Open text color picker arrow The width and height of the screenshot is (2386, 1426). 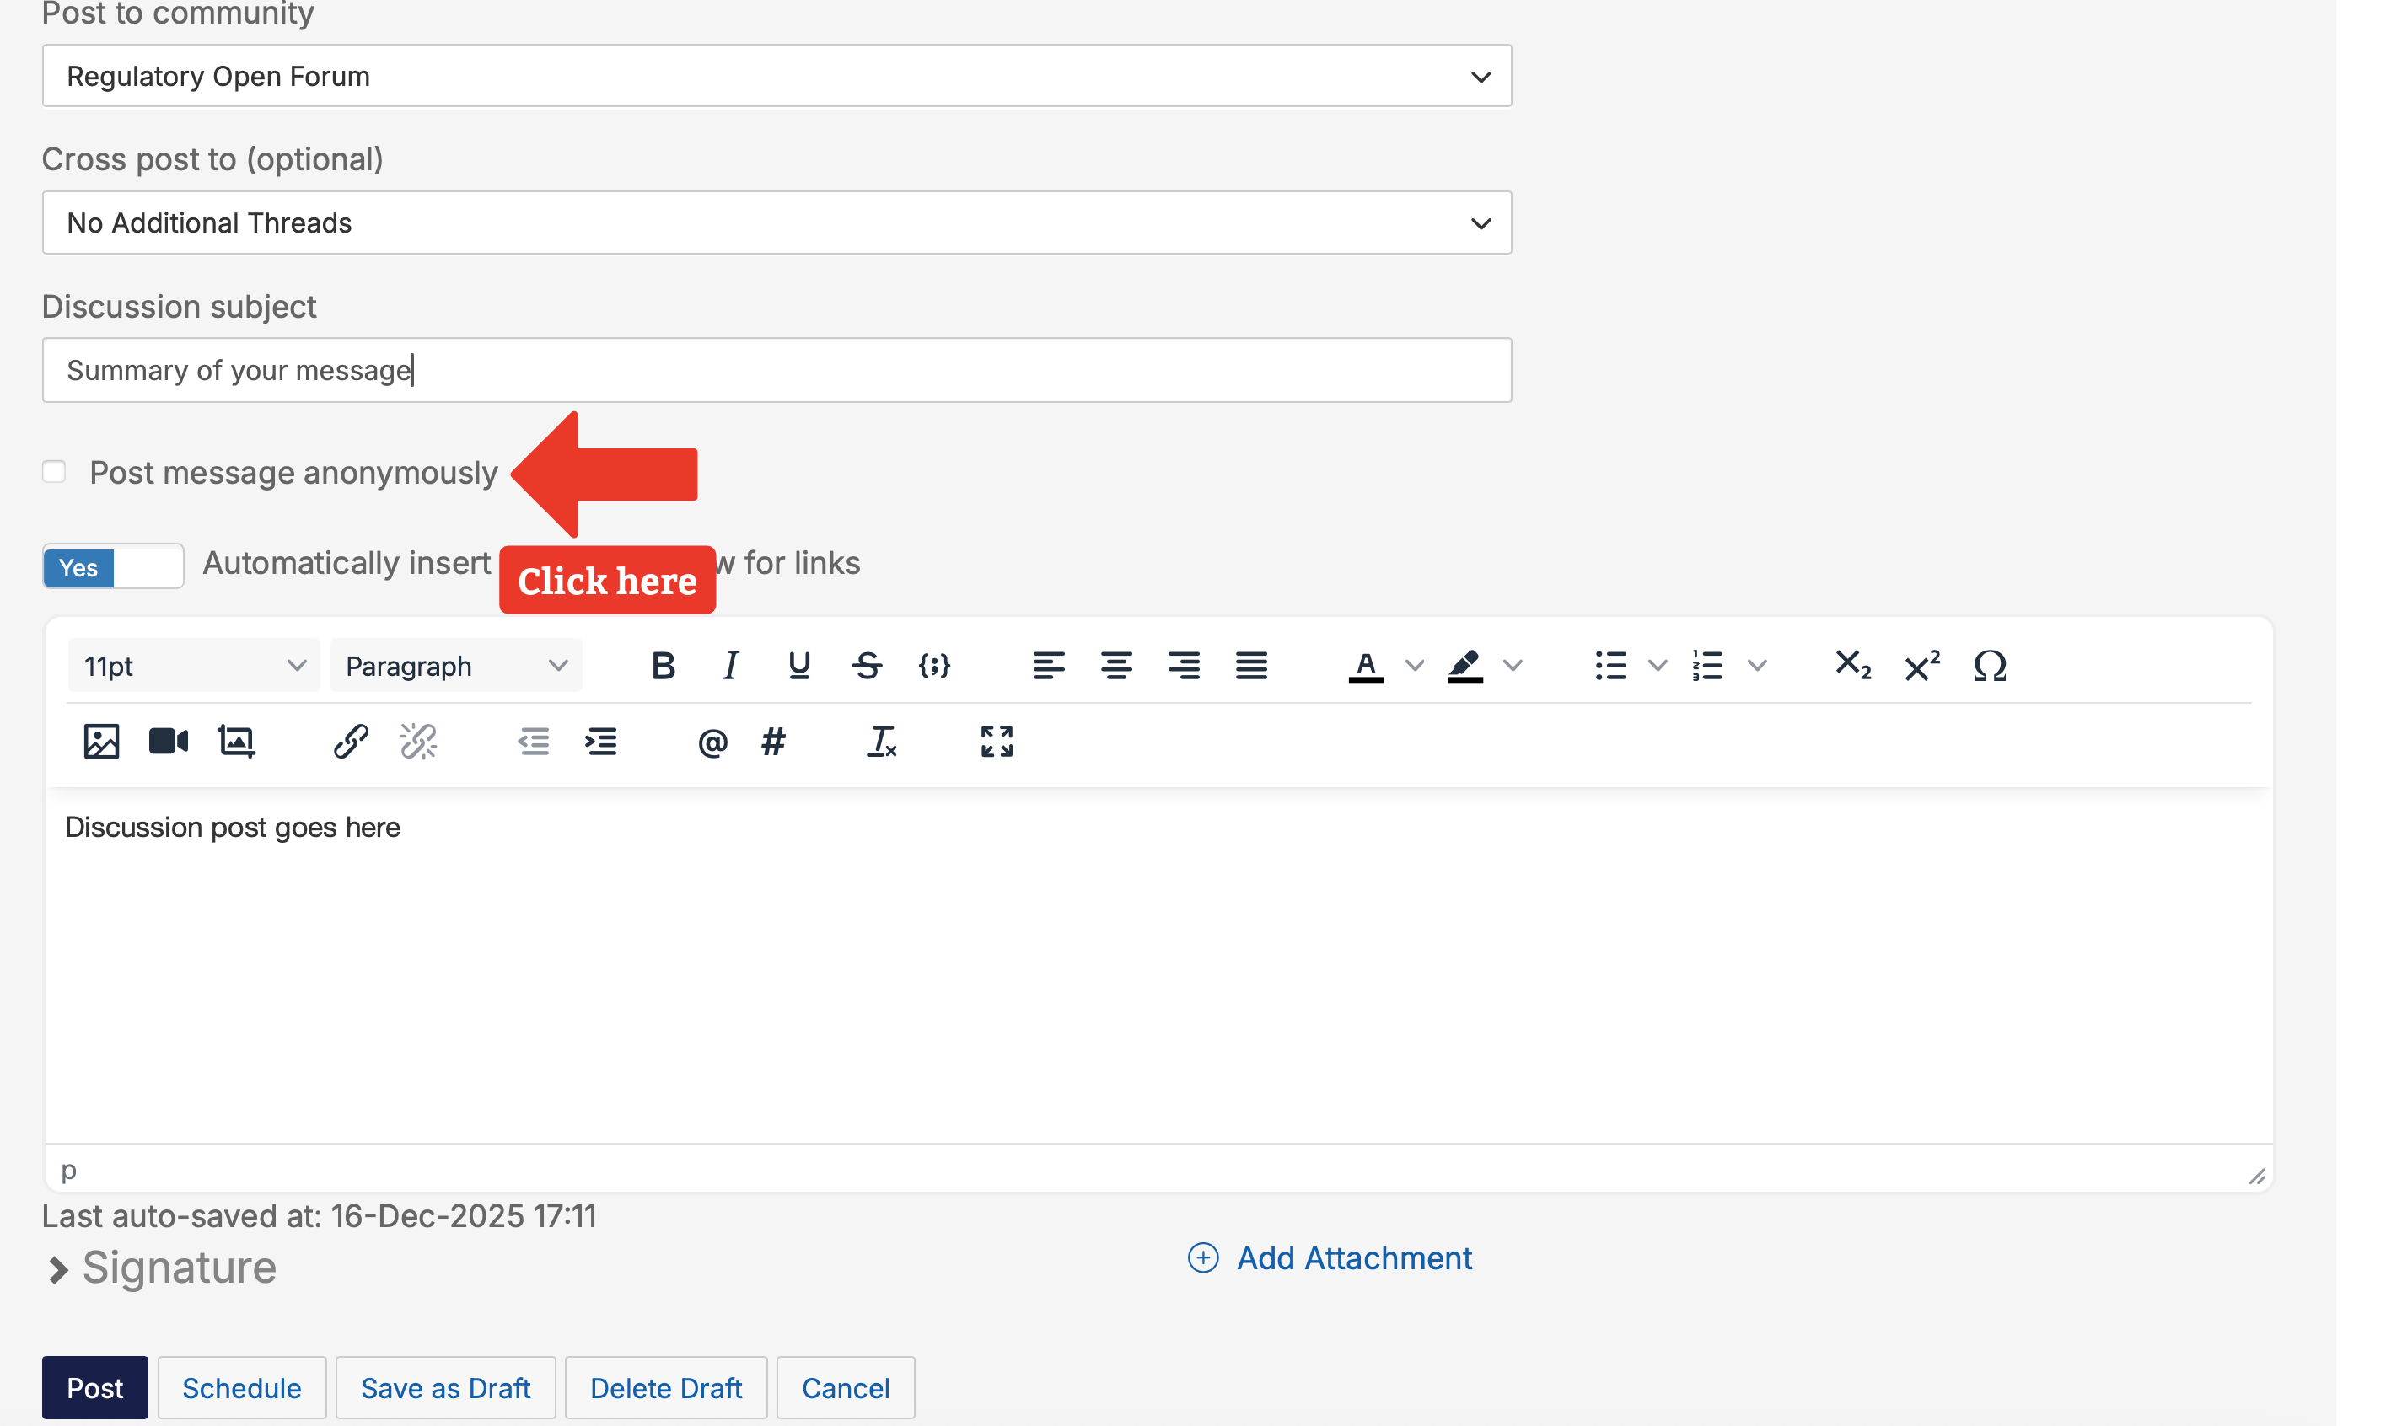[1414, 665]
